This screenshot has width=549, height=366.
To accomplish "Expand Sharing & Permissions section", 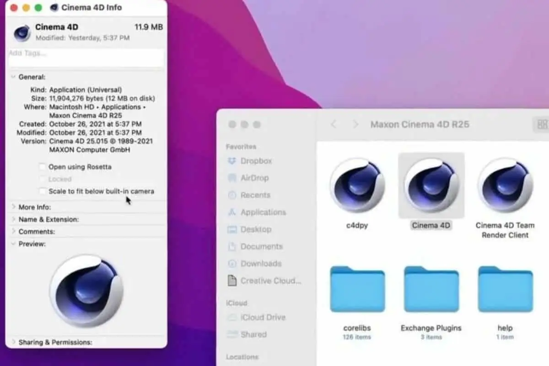I will click(13, 342).
